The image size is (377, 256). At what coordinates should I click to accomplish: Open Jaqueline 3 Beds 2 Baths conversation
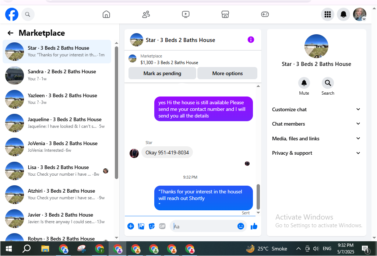(57, 123)
